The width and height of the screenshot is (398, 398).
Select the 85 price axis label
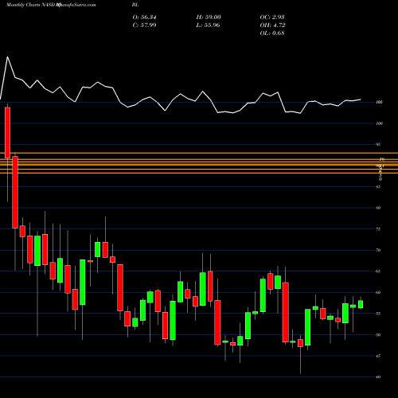[x=378, y=187]
